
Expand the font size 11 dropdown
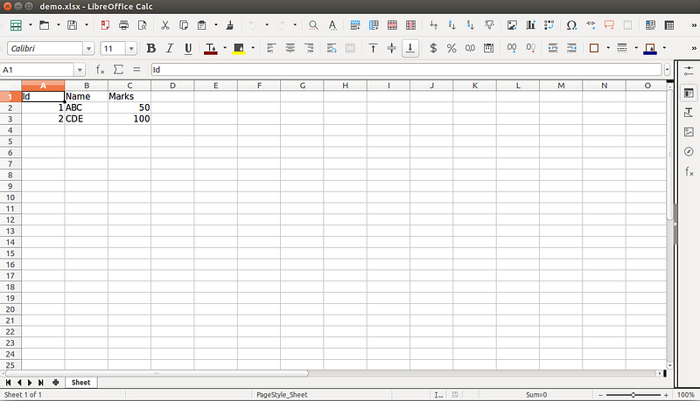point(130,49)
